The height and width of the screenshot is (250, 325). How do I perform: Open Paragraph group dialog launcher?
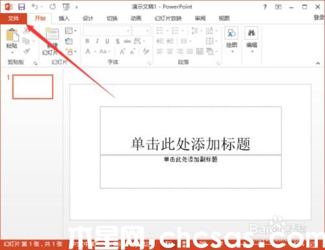pos(218,63)
